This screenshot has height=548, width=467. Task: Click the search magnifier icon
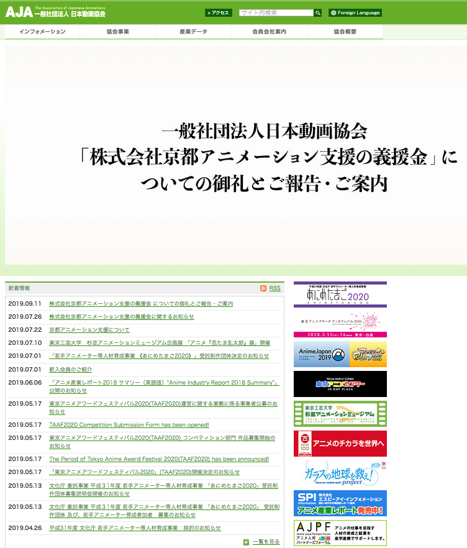tap(317, 13)
